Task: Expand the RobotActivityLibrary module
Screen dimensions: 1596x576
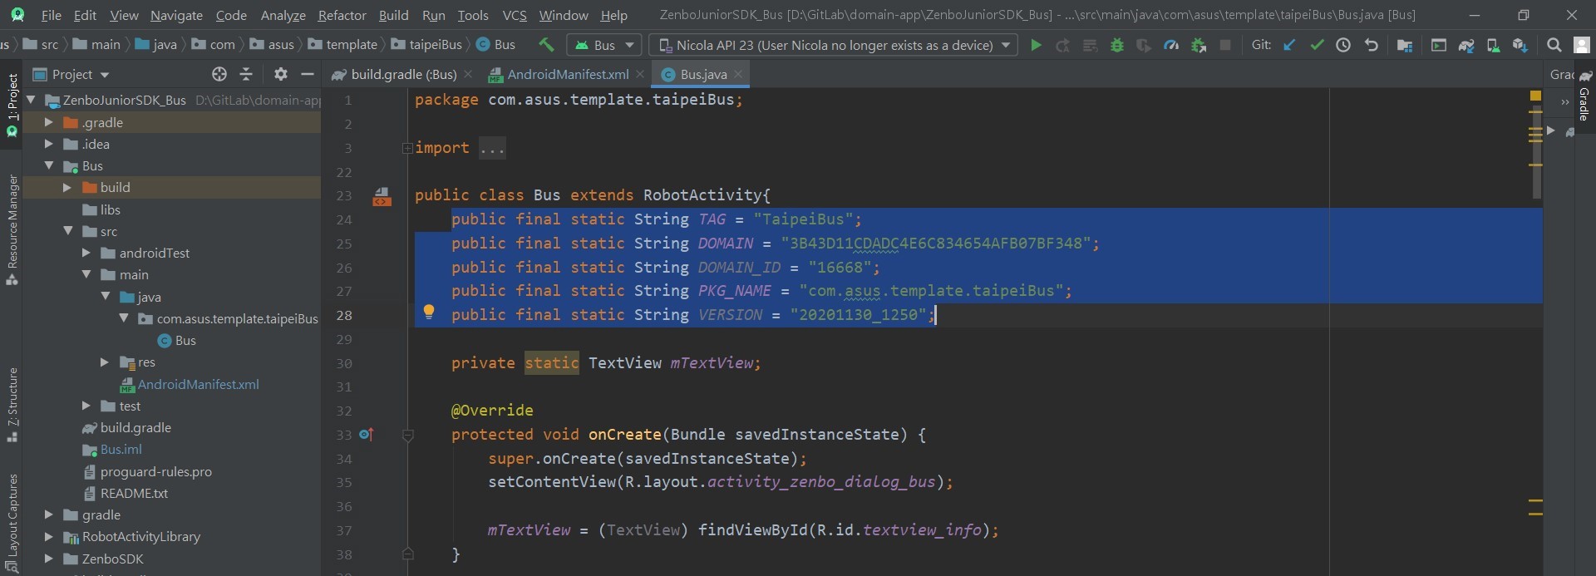Action: [49, 537]
